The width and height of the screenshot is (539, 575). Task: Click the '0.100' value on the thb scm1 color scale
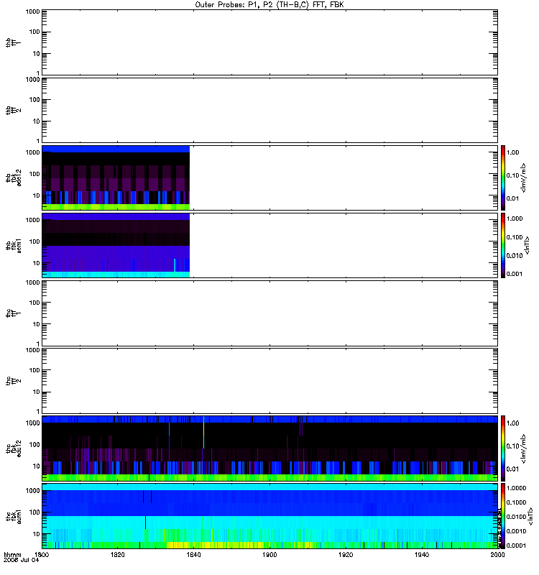[x=515, y=237]
